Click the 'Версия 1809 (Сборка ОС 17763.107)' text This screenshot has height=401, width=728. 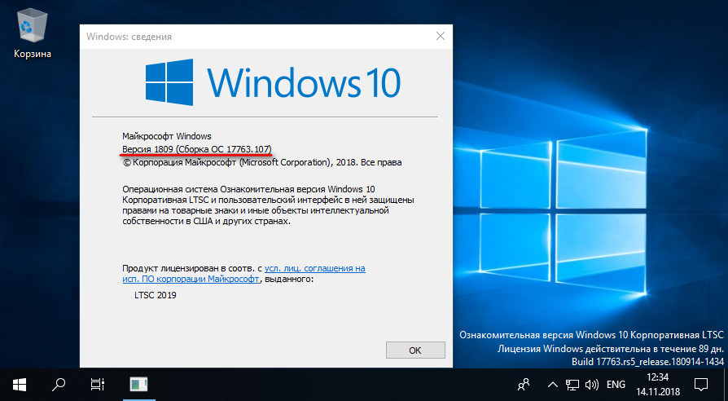click(197, 149)
